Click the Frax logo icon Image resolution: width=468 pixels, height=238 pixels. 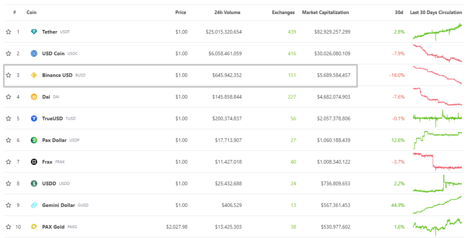[34, 162]
